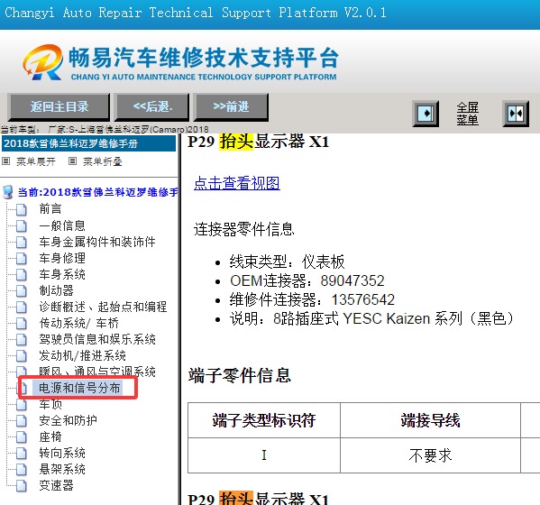Click the page icon next to 制动器
540x505 pixels.
(22, 290)
